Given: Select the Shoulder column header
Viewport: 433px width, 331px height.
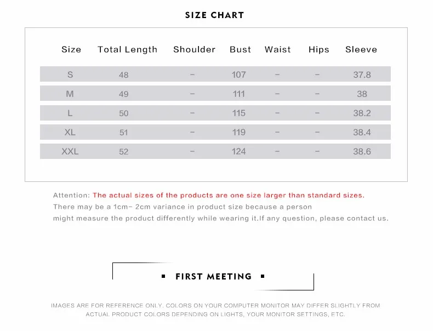Looking at the screenshot, I should (x=194, y=49).
